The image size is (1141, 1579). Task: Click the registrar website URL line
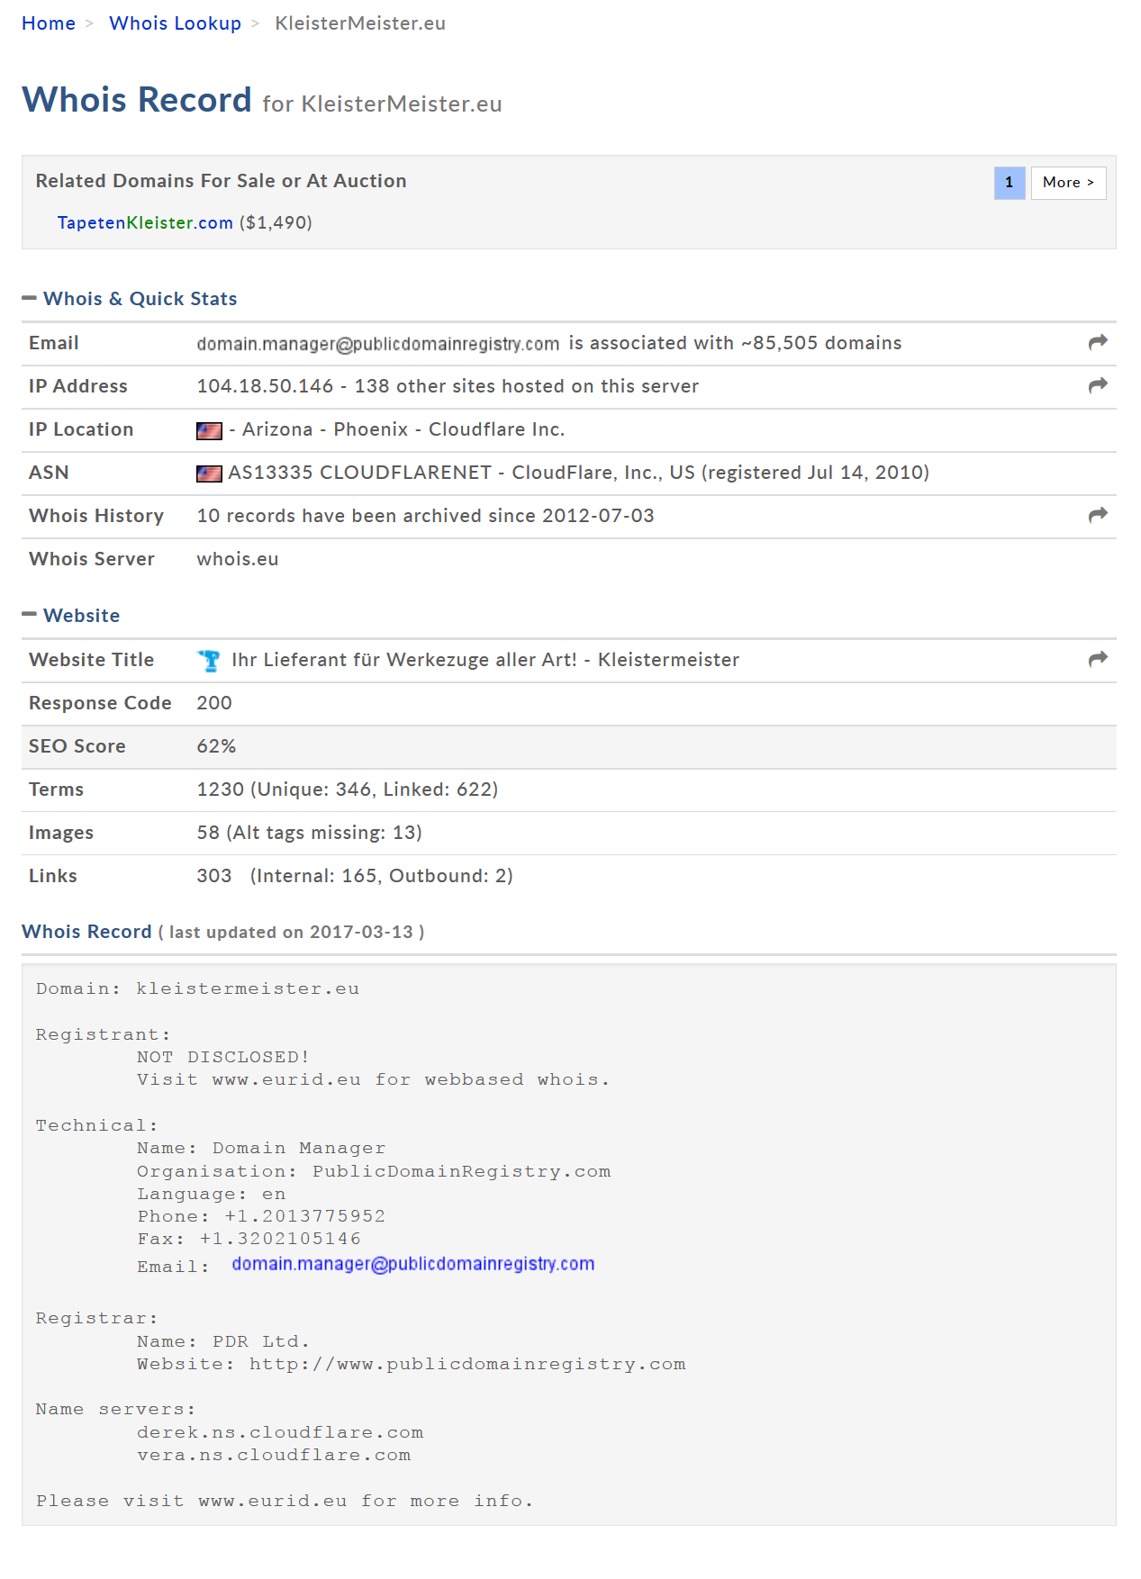click(412, 1364)
